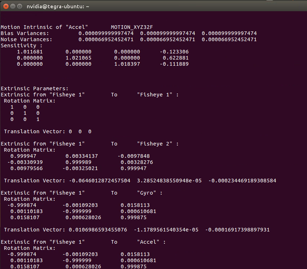Click rotation value 0.00328276
Viewport: 307px width, 269px height.
pos(137,162)
